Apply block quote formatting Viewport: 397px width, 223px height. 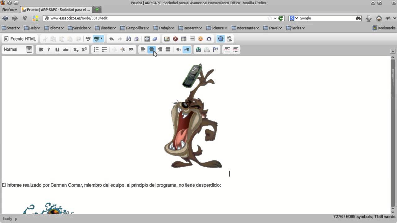pos(131,50)
